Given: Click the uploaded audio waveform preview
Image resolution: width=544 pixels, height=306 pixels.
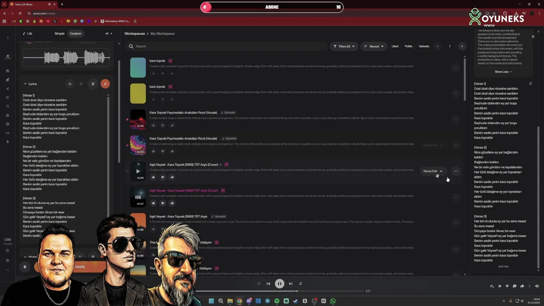Looking at the screenshot, I should point(66,58).
